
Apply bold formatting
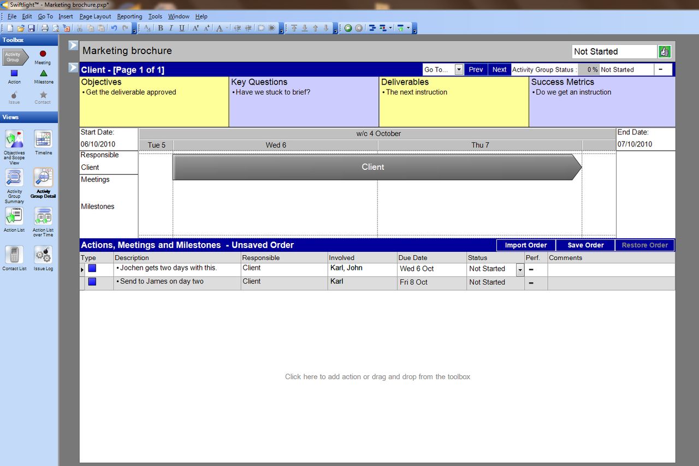tap(161, 28)
